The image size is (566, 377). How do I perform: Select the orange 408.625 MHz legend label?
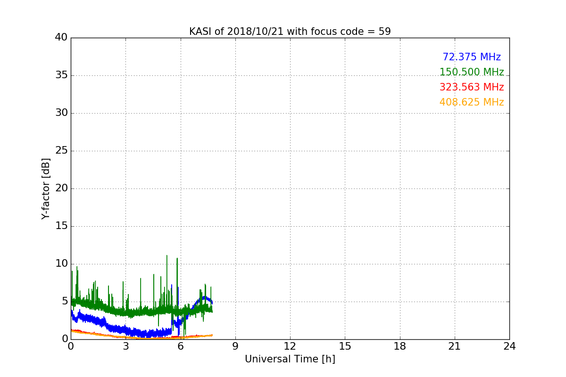[x=471, y=102]
